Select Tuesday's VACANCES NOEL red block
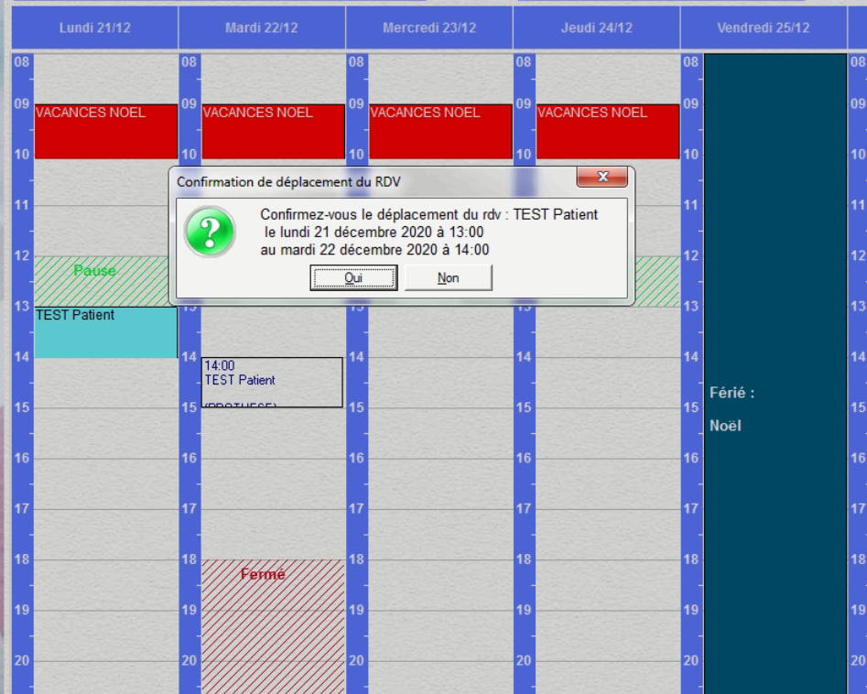The height and width of the screenshot is (694, 867). 273,133
